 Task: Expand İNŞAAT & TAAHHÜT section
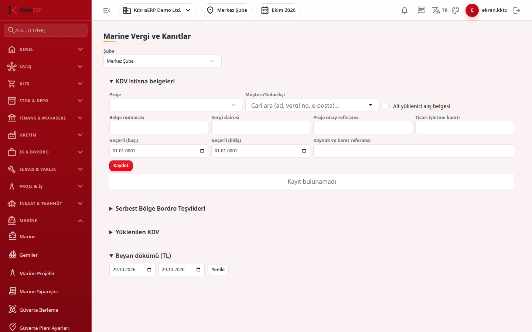coord(46,204)
